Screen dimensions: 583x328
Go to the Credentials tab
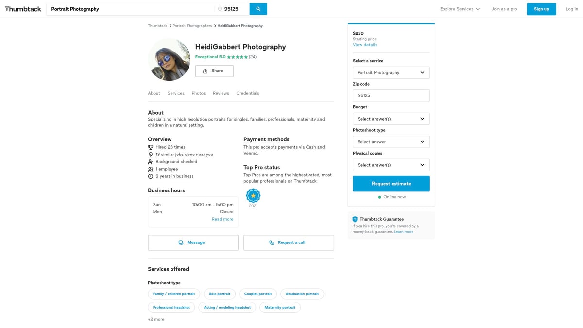(x=248, y=93)
